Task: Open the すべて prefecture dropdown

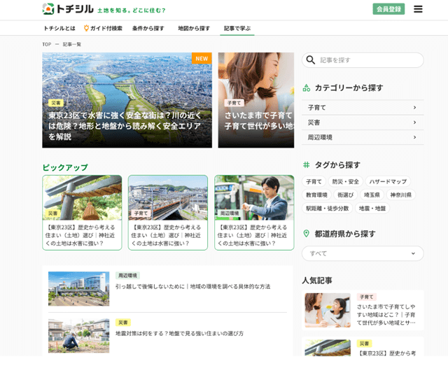Action: pyautogui.click(x=362, y=253)
